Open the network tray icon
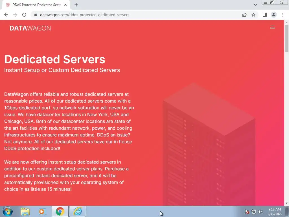Screen dimensions: 289x217 coord(254,212)
